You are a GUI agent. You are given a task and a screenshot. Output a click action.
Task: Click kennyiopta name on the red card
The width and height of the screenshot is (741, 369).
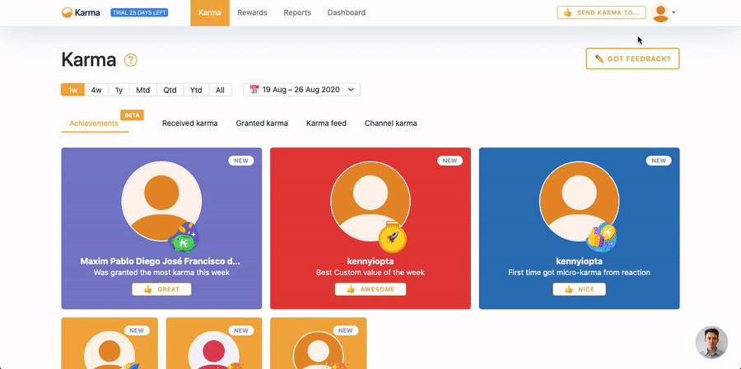[x=370, y=261]
